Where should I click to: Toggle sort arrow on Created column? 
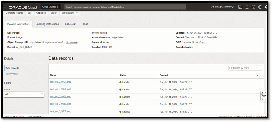point(257,75)
